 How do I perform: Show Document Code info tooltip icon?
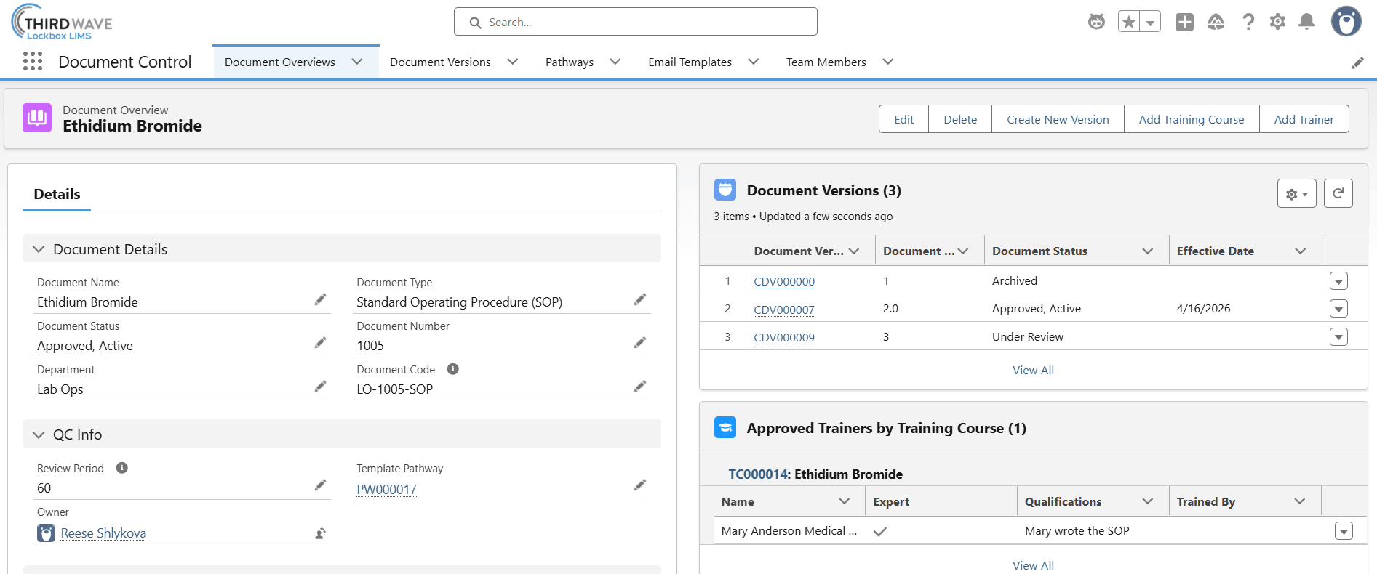[453, 369]
